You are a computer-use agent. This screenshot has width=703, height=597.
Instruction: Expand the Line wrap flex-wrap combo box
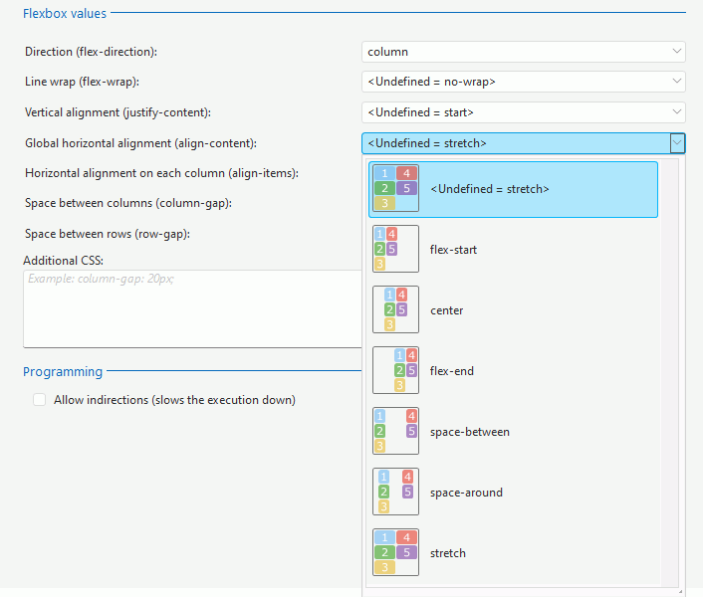click(x=523, y=82)
